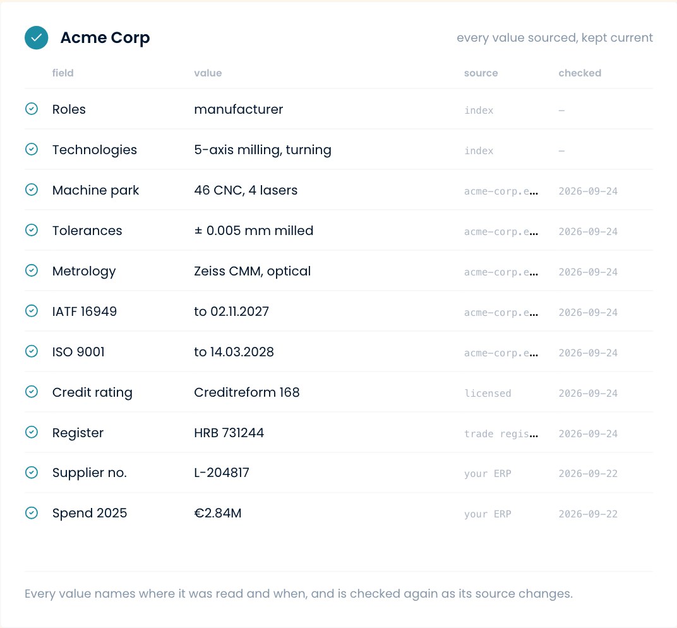The height and width of the screenshot is (628, 677).
Task: Select the '± 0.005 mm milled' value
Action: click(x=253, y=231)
